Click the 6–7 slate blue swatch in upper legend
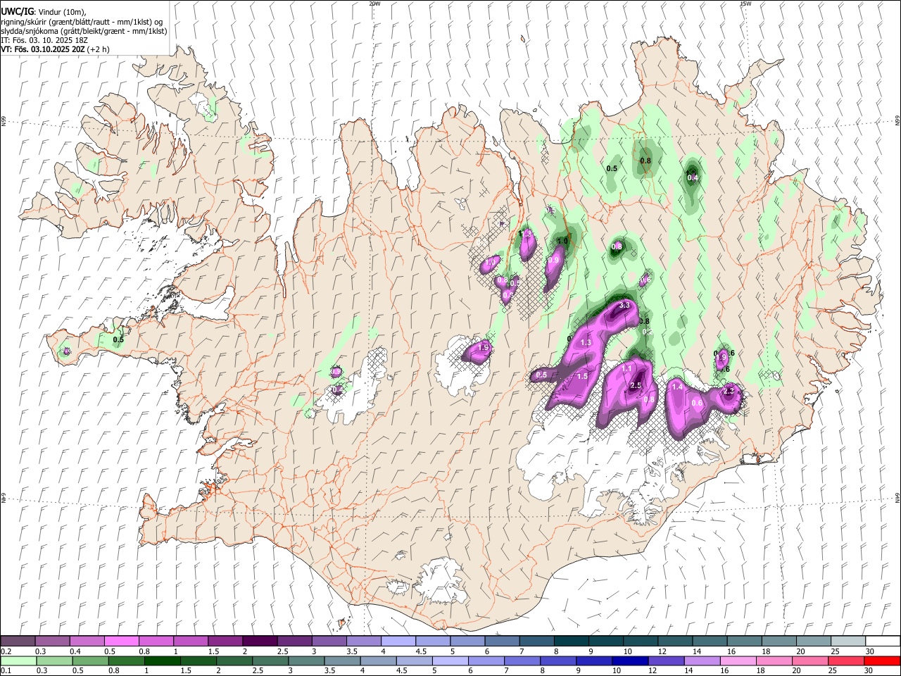901x676 pixels. tap(502, 641)
